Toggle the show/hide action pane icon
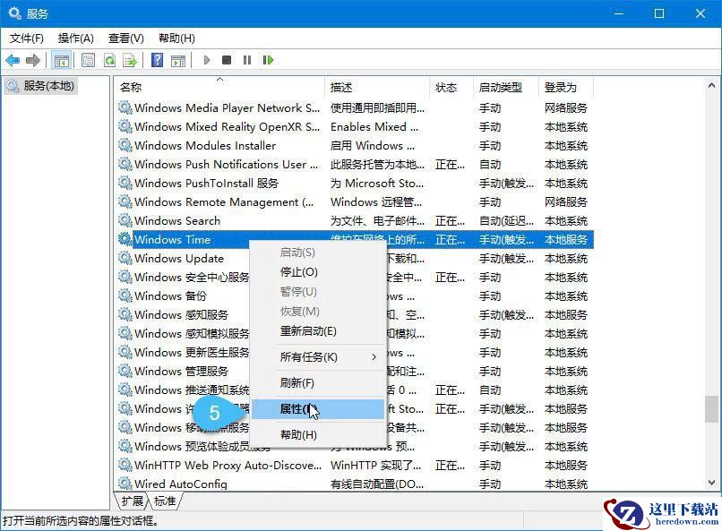The image size is (722, 531). click(x=178, y=60)
